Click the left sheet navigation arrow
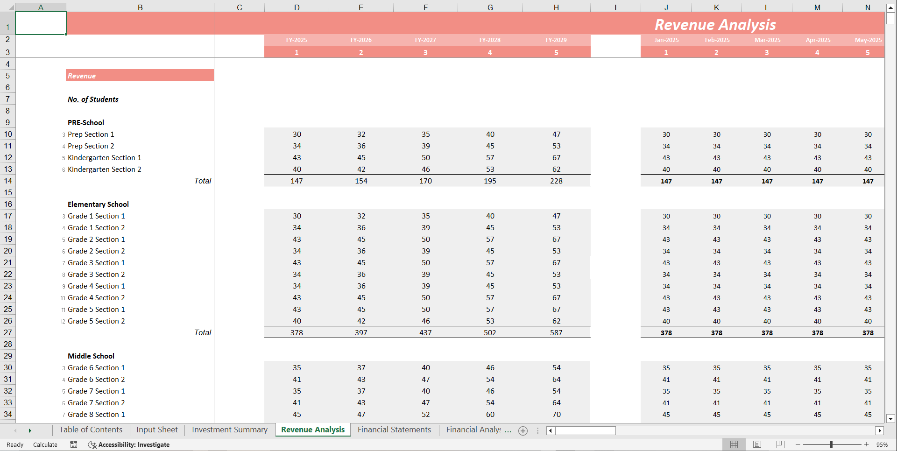This screenshot has width=897, height=451. point(14,430)
